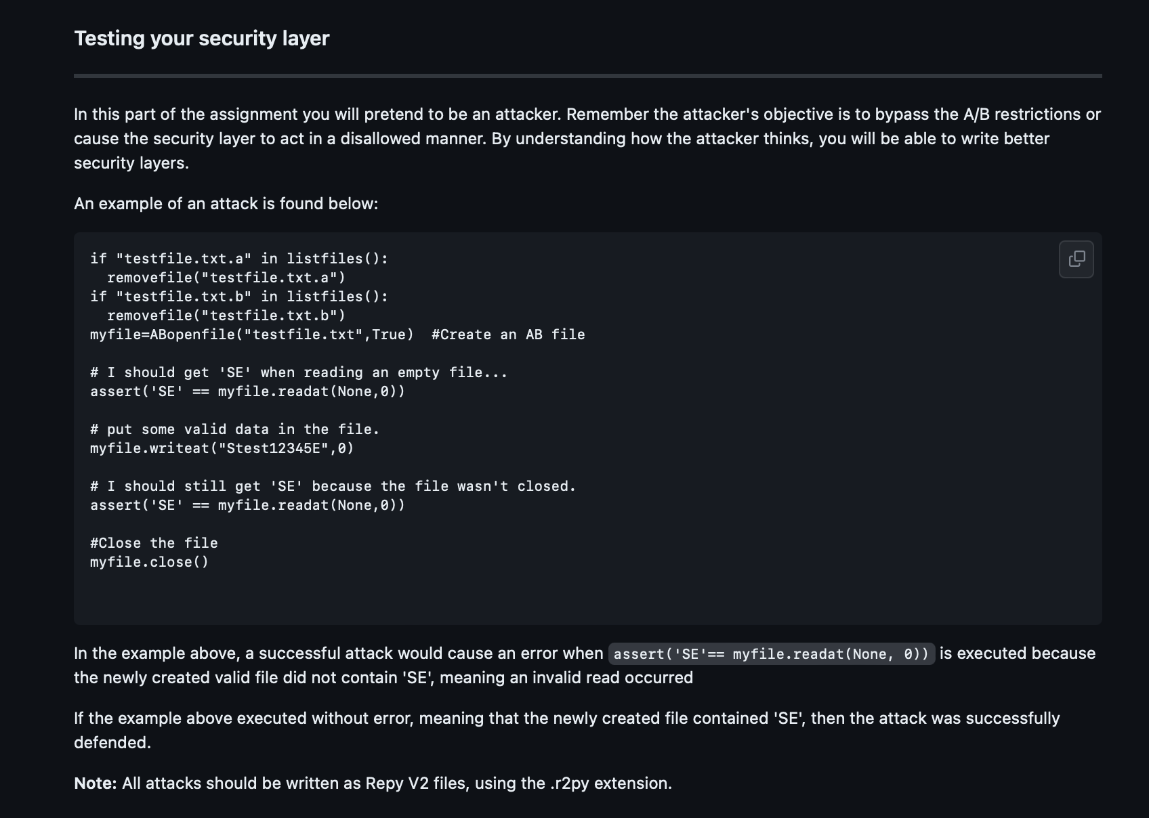Click the 'successfully defended' paragraph

[567, 731]
